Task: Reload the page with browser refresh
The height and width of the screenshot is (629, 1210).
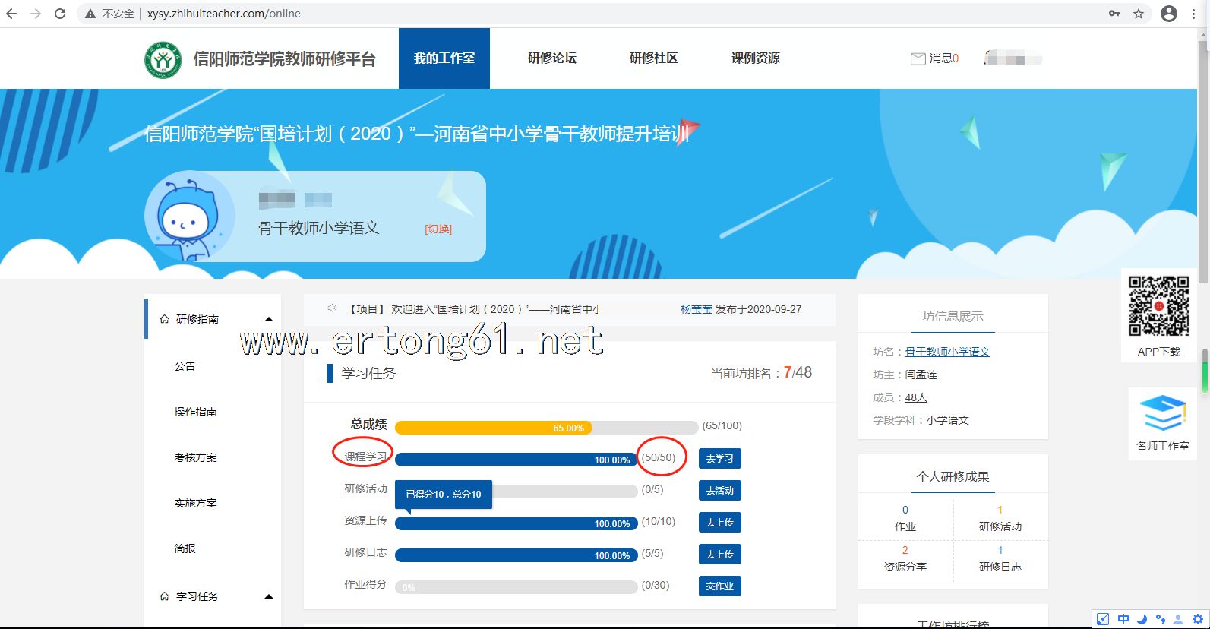Action: (x=60, y=14)
